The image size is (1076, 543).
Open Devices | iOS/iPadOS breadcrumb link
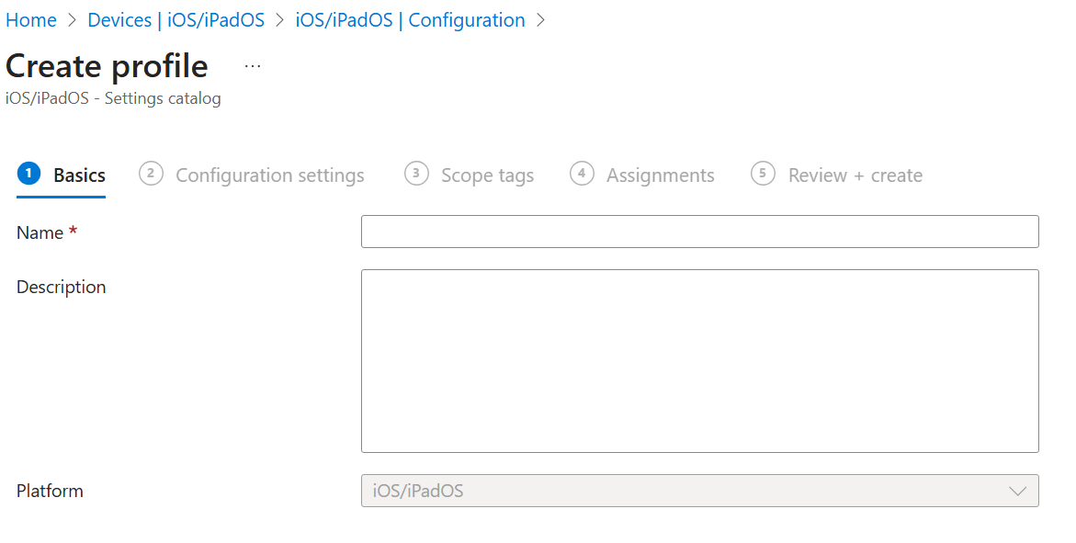coord(177,19)
